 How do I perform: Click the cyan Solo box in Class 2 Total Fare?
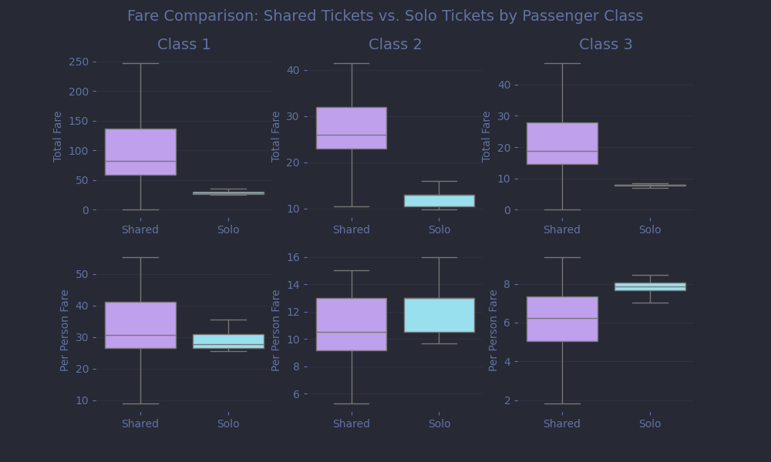(x=439, y=200)
